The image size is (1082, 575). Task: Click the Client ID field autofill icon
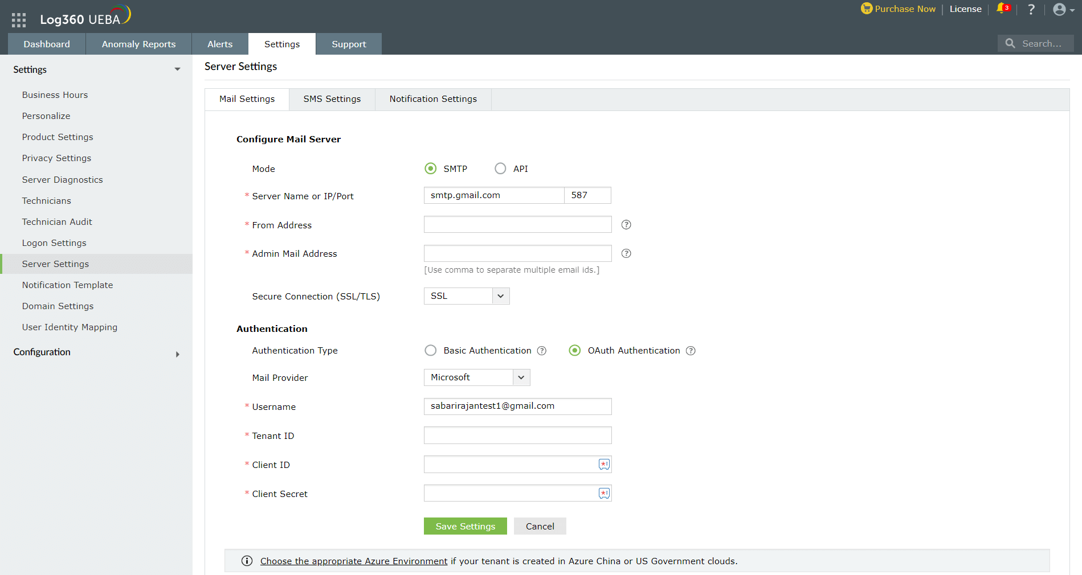point(604,465)
